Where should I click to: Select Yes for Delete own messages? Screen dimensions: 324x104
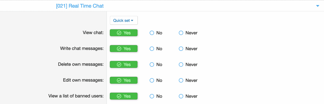click(124, 65)
